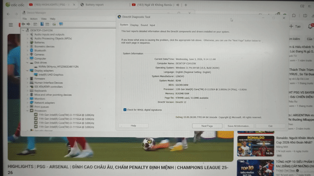The height and width of the screenshot is (176, 314).
Task: Select Mice and other pointing devices row
Action: [x=53, y=95]
